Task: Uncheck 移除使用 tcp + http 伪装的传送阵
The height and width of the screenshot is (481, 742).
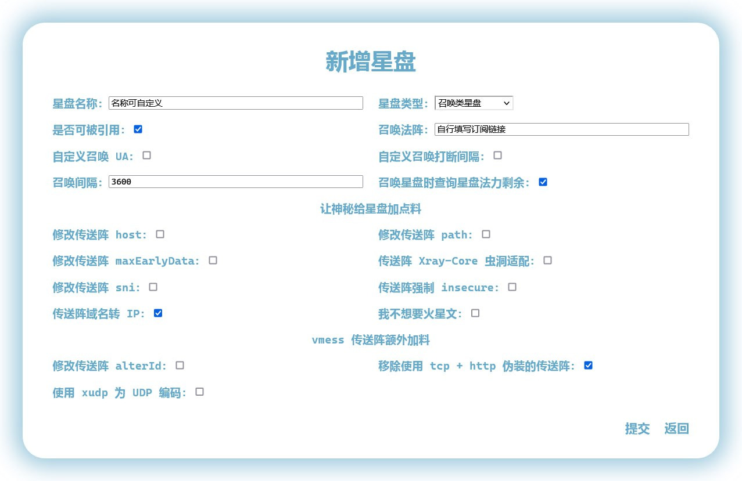Action: (588, 366)
